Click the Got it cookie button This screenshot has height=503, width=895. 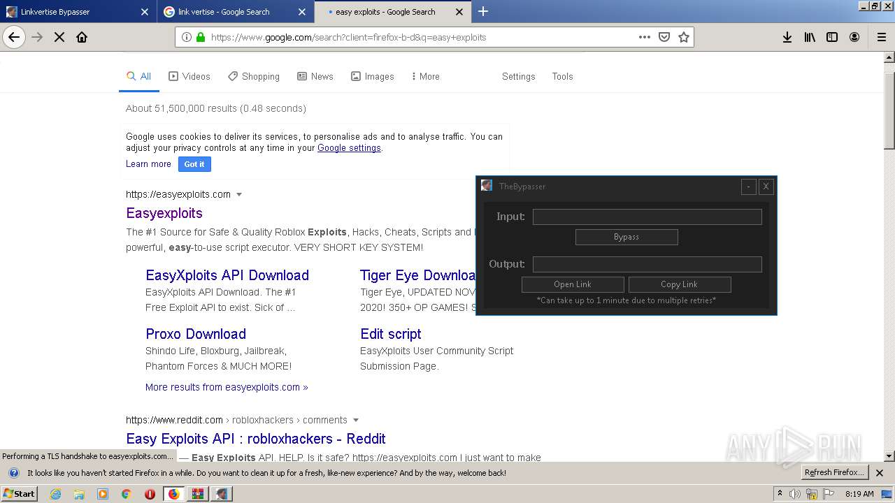pyautogui.click(x=194, y=164)
